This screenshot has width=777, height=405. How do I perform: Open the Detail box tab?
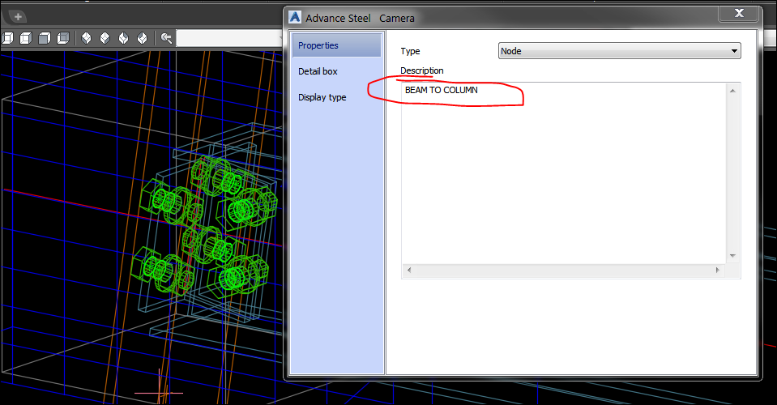[x=318, y=71]
